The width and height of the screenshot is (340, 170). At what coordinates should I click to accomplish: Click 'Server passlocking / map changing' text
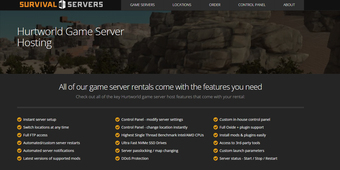coord(150,151)
